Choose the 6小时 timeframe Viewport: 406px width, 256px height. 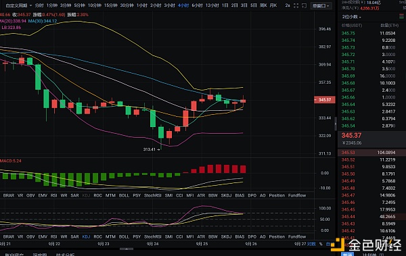click(197, 5)
